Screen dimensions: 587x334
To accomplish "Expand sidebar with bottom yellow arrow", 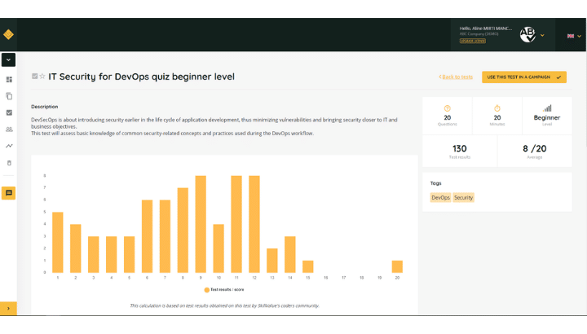I will pos(8,309).
